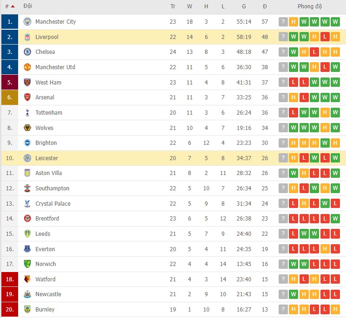Open the Manchester Utd team link
The width and height of the screenshot is (346, 318).
pyautogui.click(x=55, y=67)
